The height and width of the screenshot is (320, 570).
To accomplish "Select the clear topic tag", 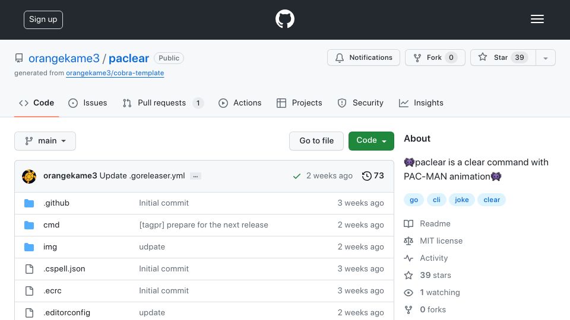I will point(492,200).
